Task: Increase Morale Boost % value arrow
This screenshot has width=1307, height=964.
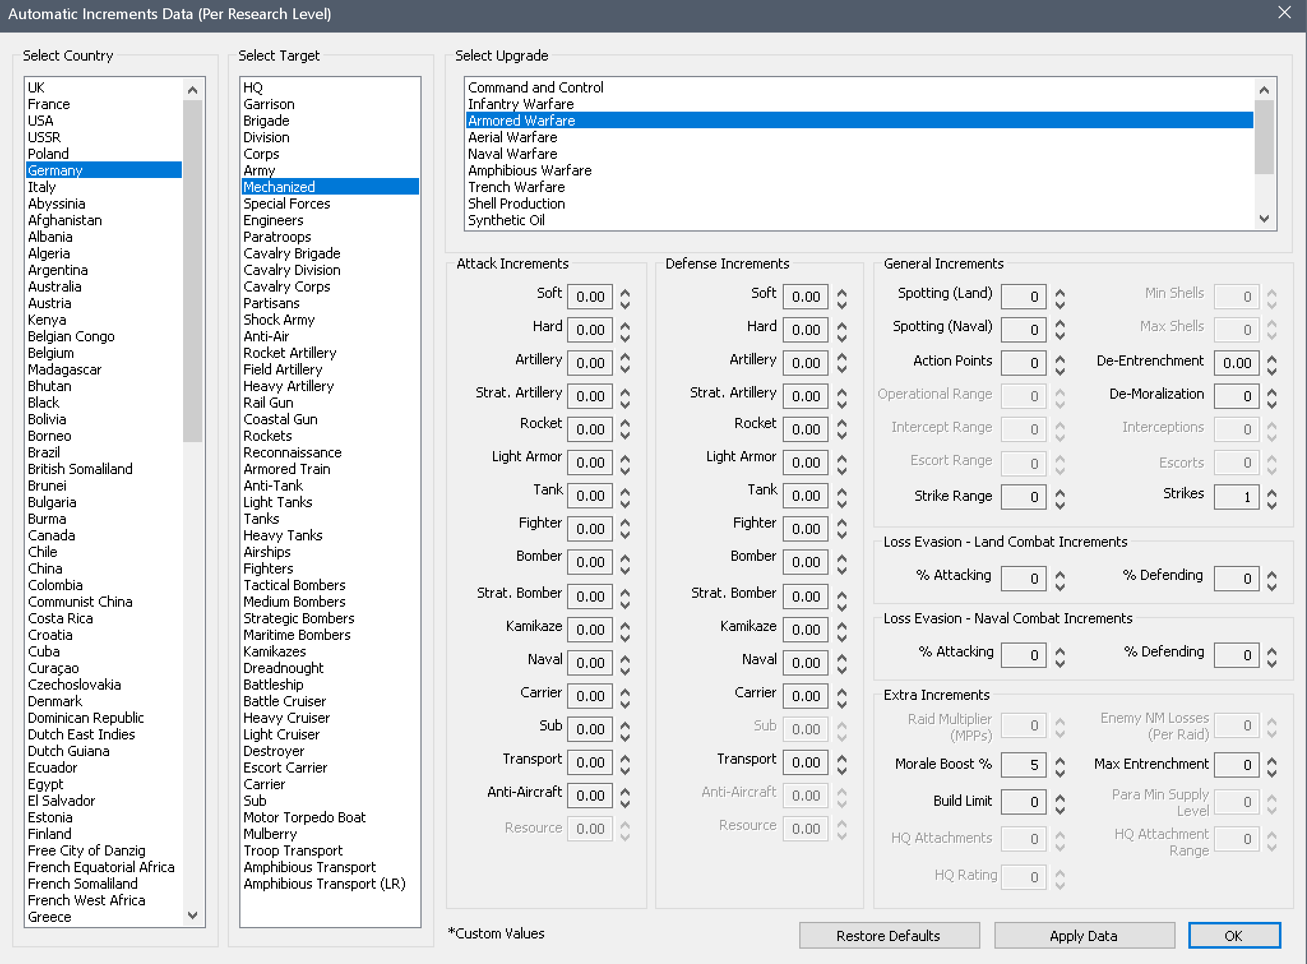Action: click(x=1060, y=760)
